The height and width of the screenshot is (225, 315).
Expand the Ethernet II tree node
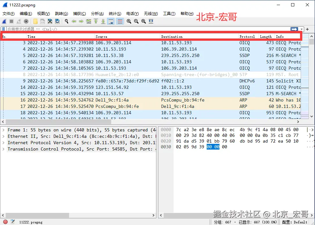pos(4,137)
